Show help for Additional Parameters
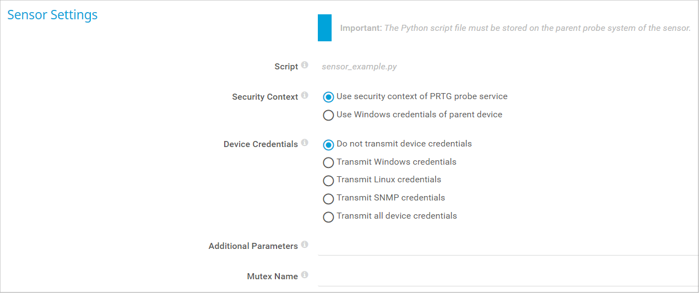Image resolution: width=699 pixels, height=293 pixels. (x=305, y=245)
